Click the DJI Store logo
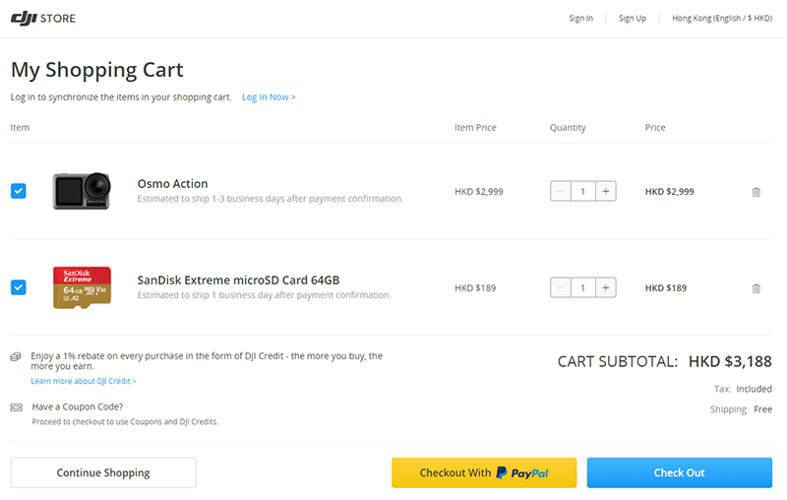The image size is (787, 500). click(x=43, y=19)
